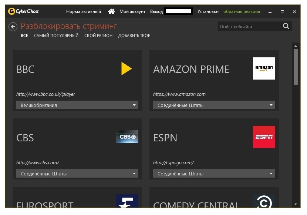This screenshot has height=215, width=307.
Task: Go to home via house icon
Action: (111, 11)
